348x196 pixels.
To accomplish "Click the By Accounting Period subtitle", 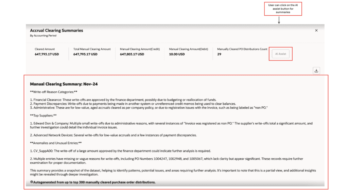I will (44, 35).
